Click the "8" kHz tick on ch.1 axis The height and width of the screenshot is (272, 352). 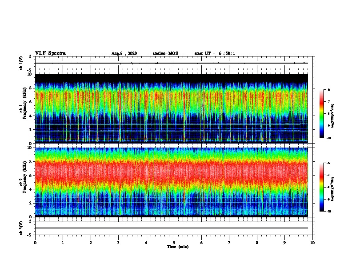(31, 88)
